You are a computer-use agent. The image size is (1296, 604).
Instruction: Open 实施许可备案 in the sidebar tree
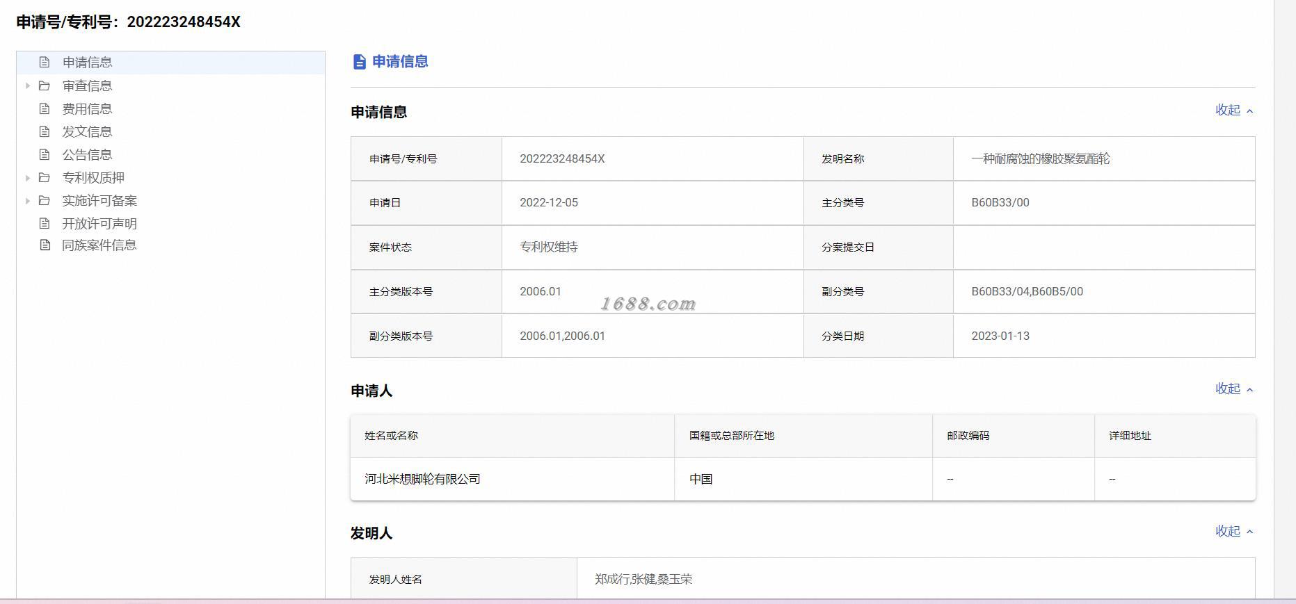pos(99,200)
